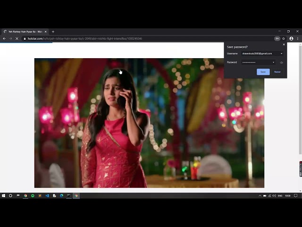Close the Yeh Rishtey Hain Pyaar Ke tab
Viewport: 302px width, 227px height.
pyautogui.click(x=46, y=32)
